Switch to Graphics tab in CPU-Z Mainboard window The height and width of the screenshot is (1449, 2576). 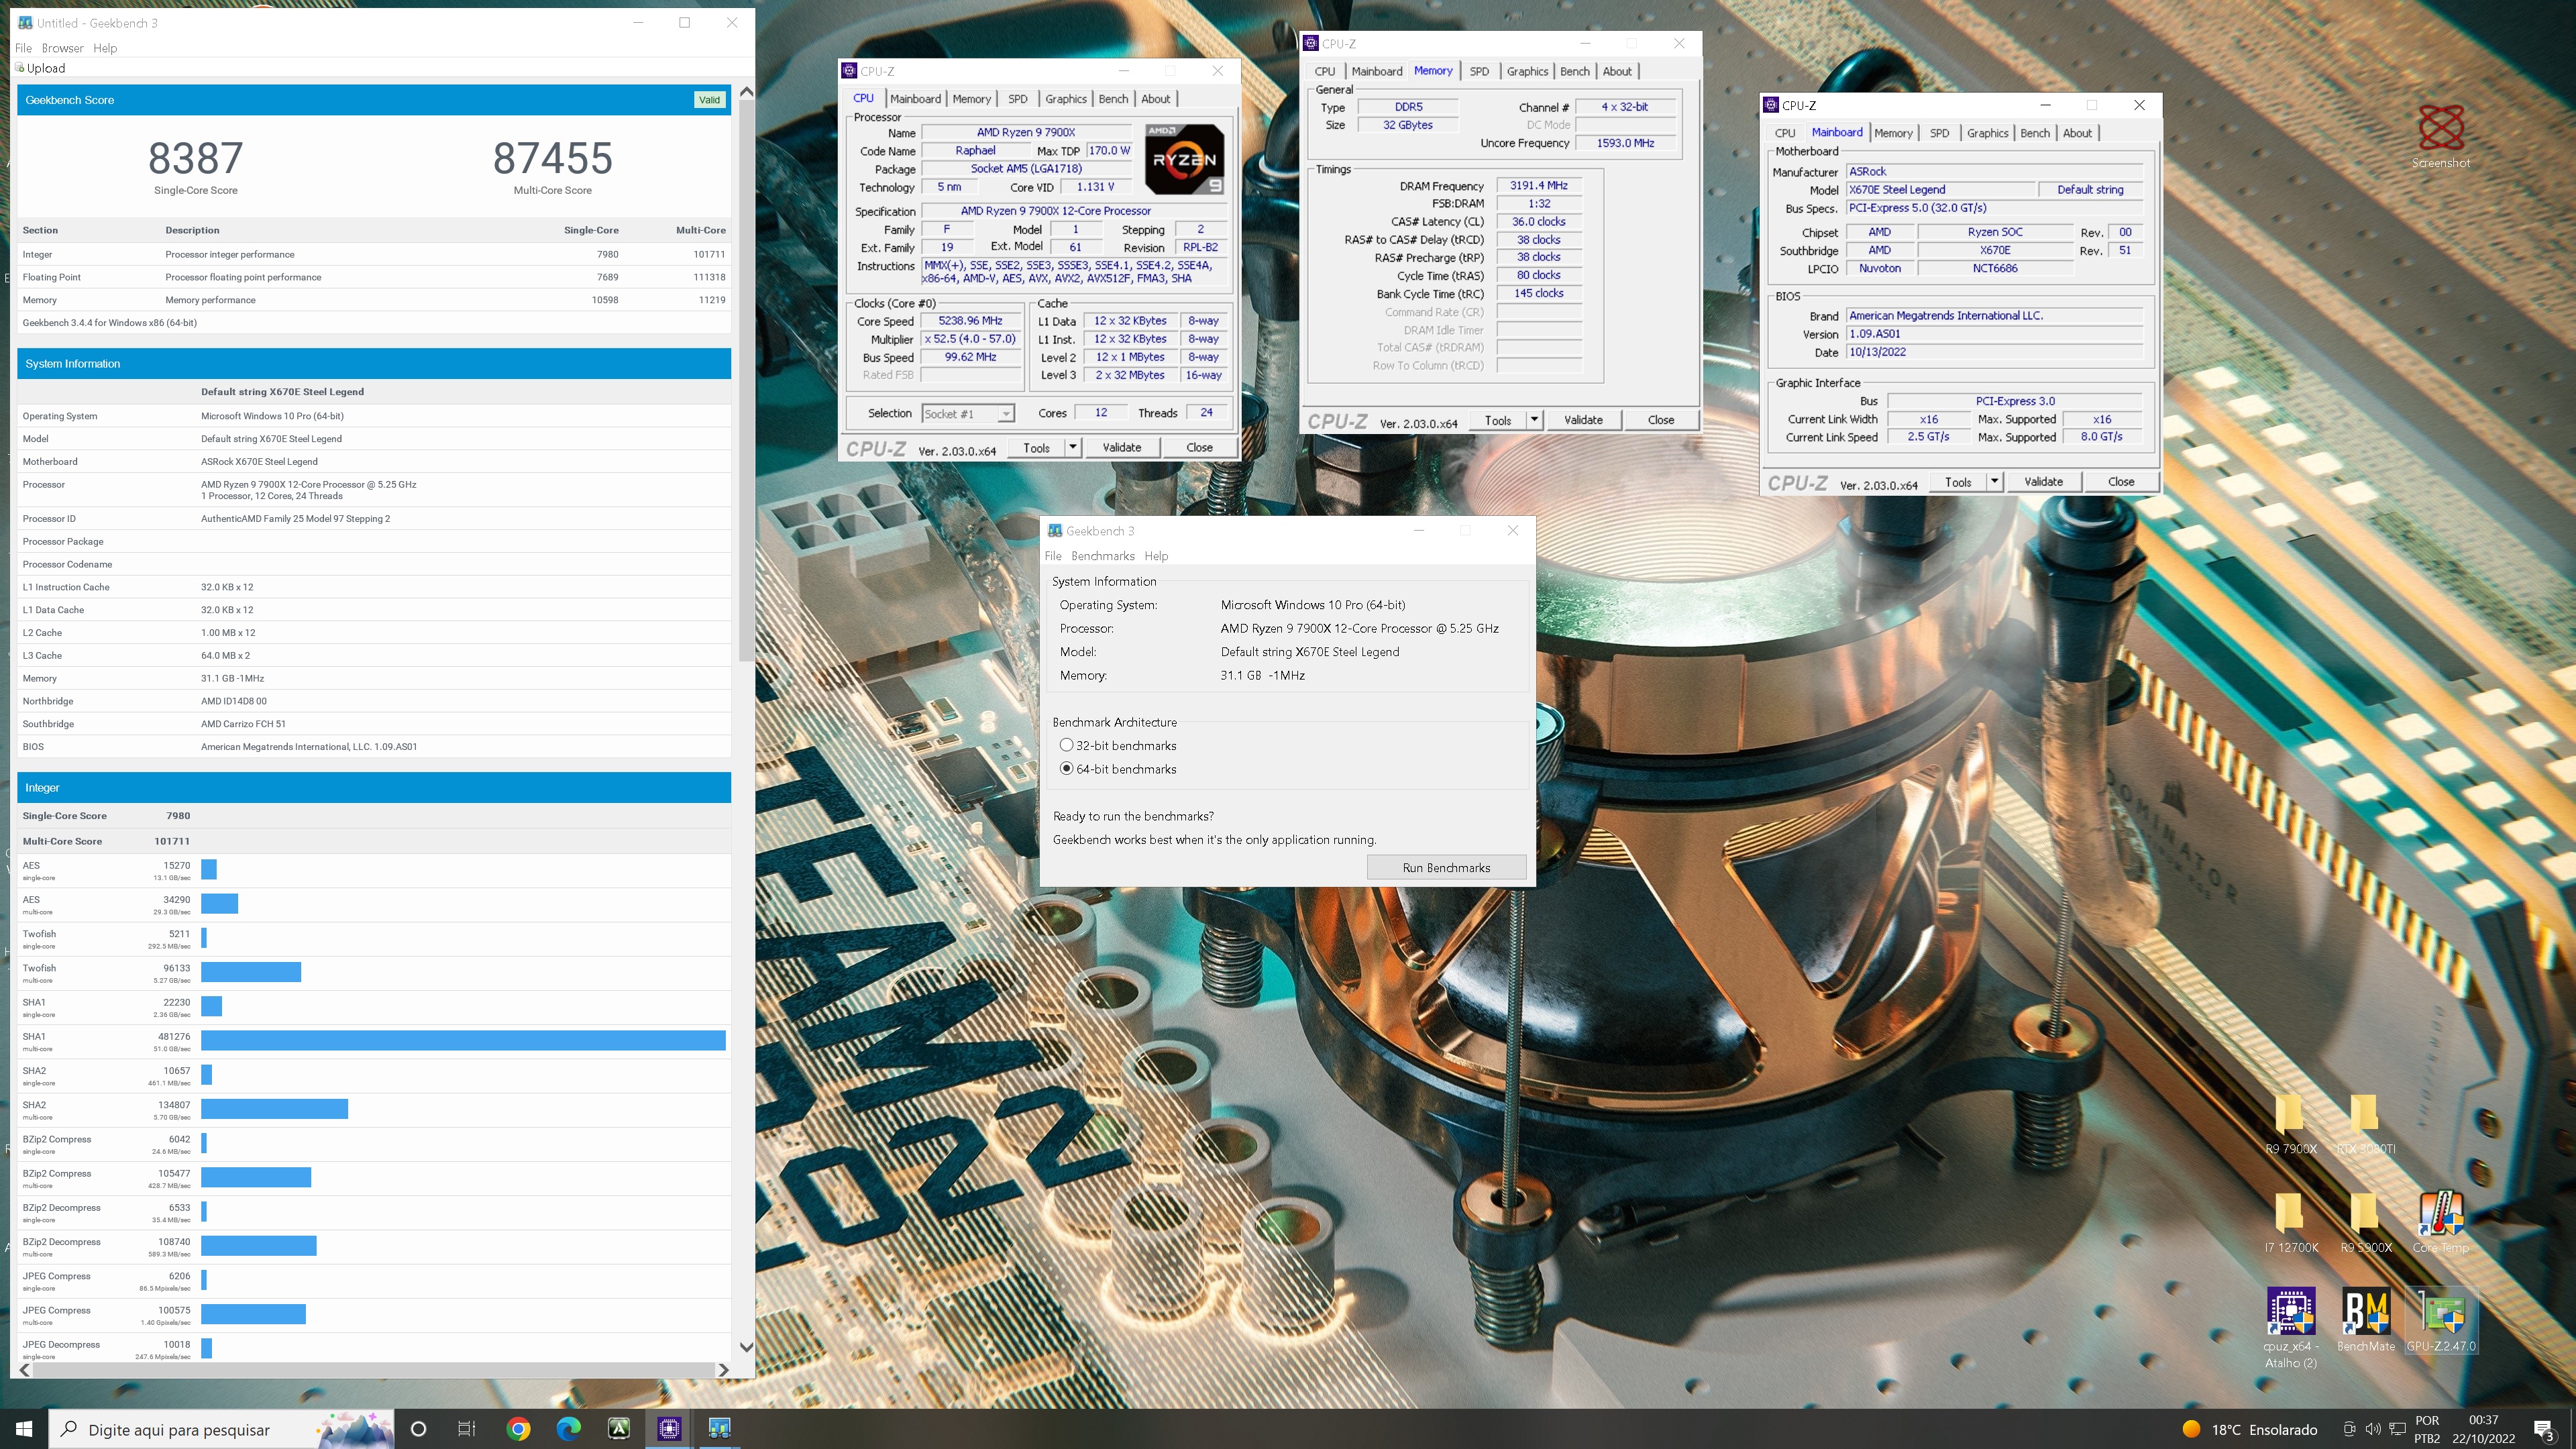[1987, 133]
